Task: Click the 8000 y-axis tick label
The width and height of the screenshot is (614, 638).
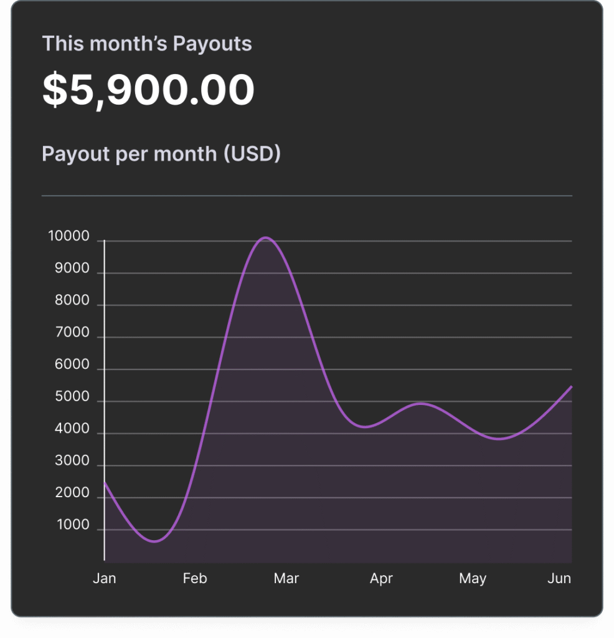Action: click(72, 301)
